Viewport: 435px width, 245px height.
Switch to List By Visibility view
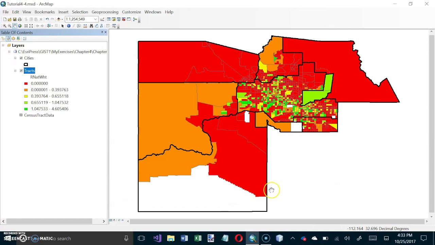tap(13, 38)
